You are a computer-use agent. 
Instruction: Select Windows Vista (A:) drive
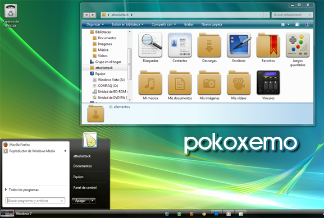111,80
